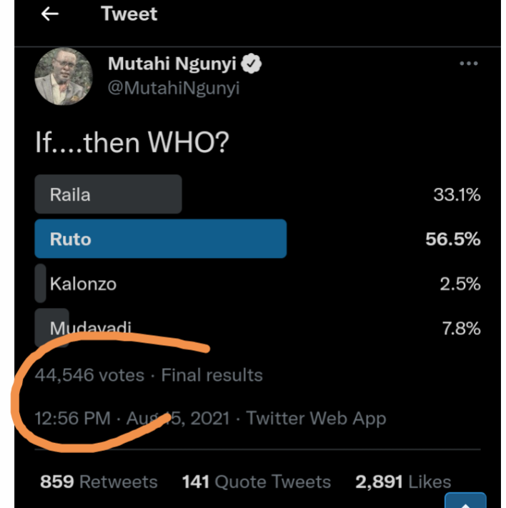Screen dimensions: 506x508
Task: Click the blue scroll-up arrow button
Action: point(465,500)
